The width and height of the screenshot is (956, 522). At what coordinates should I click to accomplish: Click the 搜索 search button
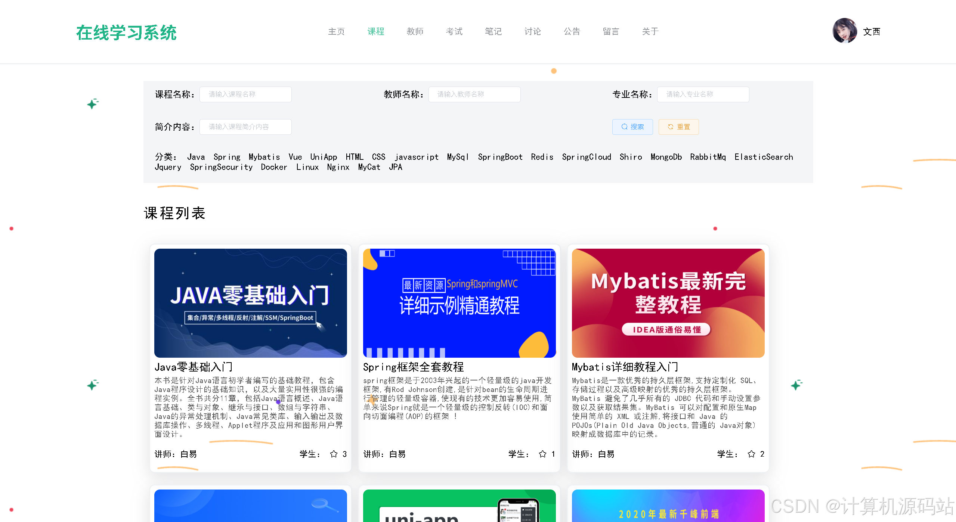[x=632, y=127]
